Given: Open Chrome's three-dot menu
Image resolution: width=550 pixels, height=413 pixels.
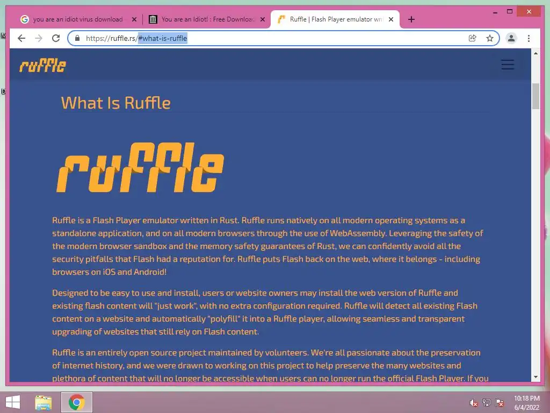Looking at the screenshot, I should point(529,38).
